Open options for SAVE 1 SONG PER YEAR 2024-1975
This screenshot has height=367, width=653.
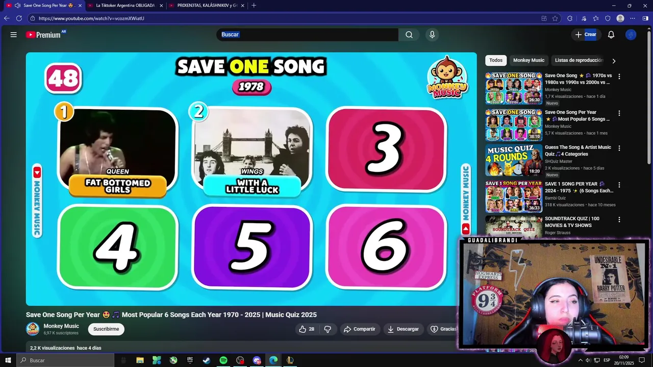619,185
